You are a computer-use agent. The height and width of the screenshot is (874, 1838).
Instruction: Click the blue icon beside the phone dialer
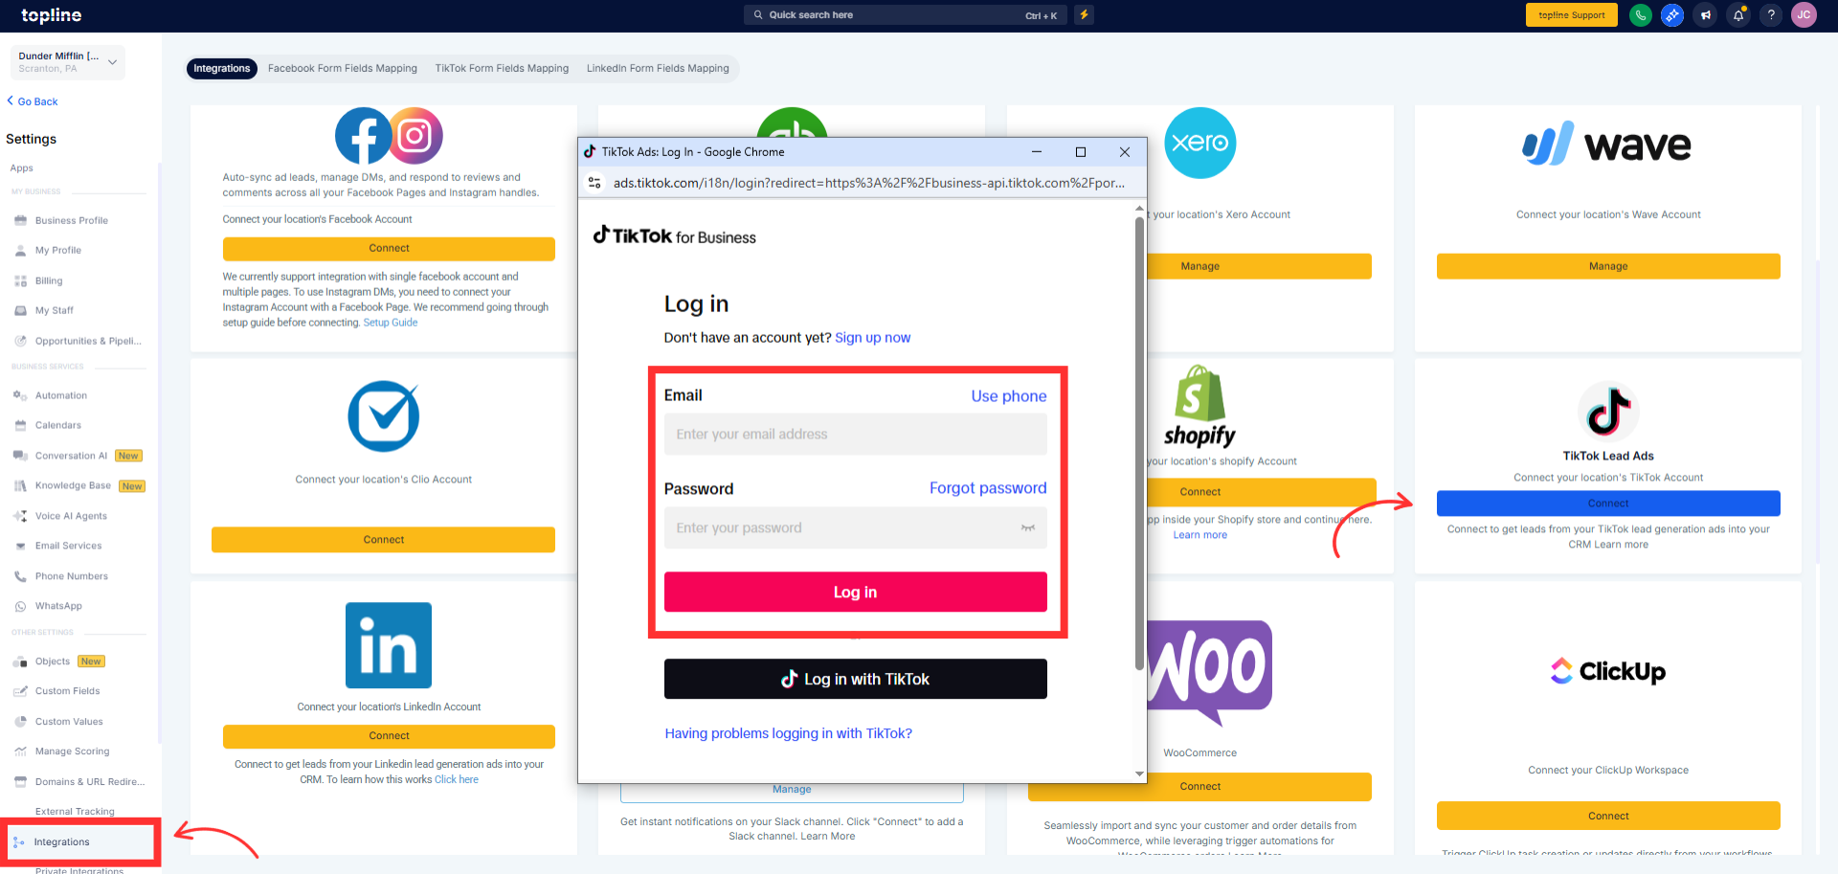click(1672, 15)
